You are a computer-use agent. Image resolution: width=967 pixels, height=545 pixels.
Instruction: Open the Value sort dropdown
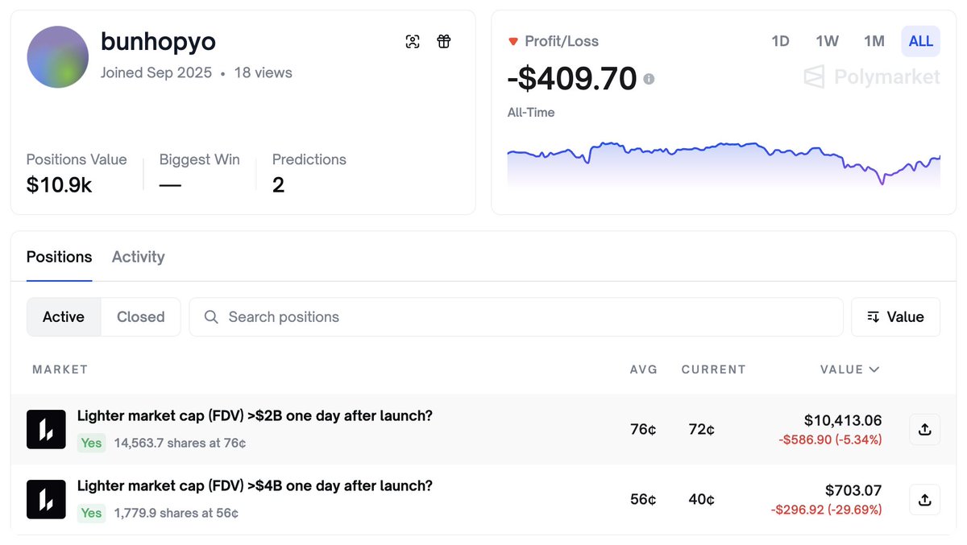point(895,317)
